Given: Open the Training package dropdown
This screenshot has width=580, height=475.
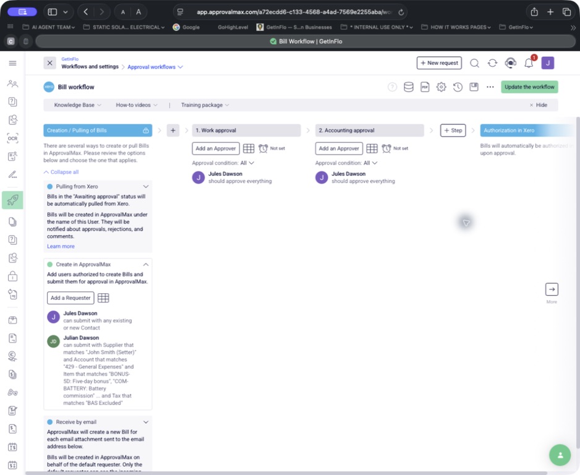Looking at the screenshot, I should click(205, 105).
